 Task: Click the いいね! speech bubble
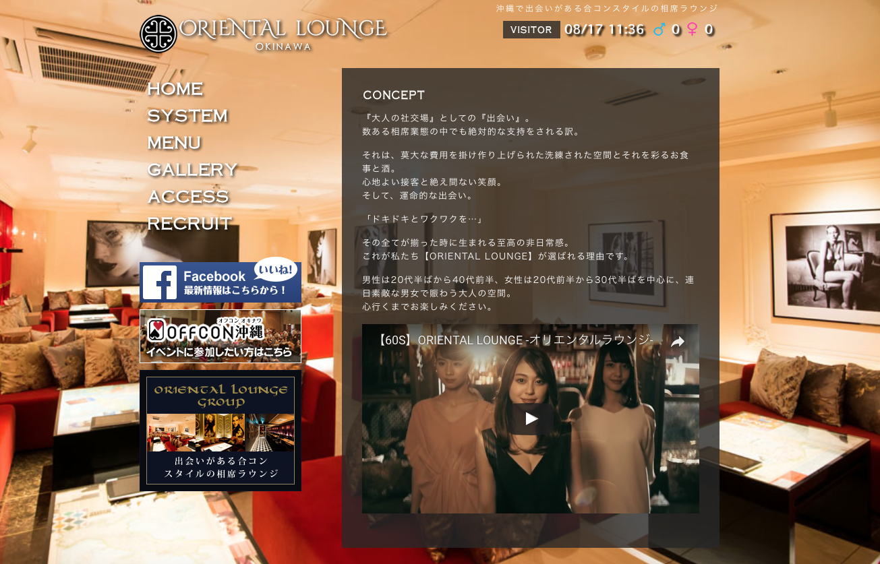coord(276,270)
